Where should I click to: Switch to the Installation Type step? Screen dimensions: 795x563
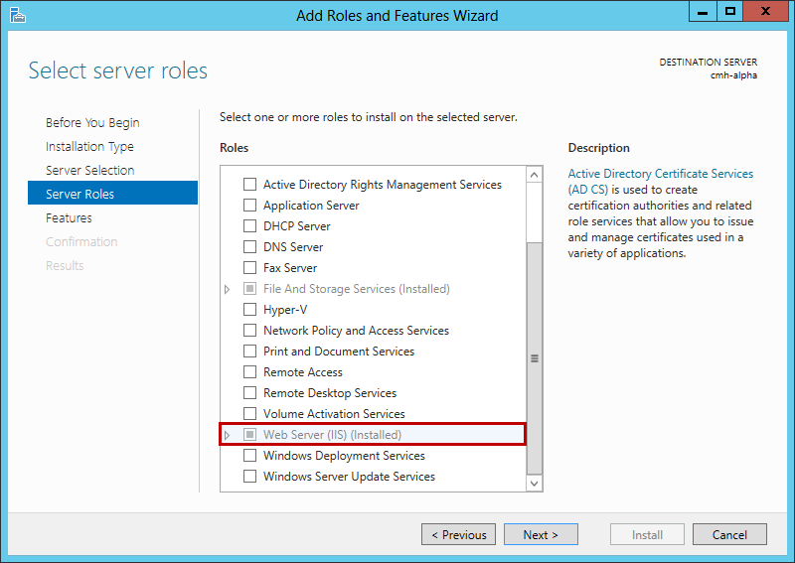(89, 147)
